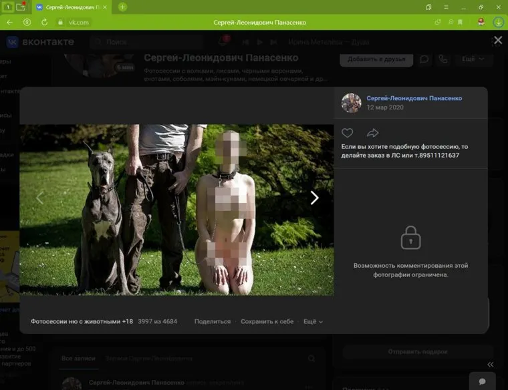Expand the Ещё menu below the photo
The width and height of the screenshot is (508, 390).
tap(313, 321)
